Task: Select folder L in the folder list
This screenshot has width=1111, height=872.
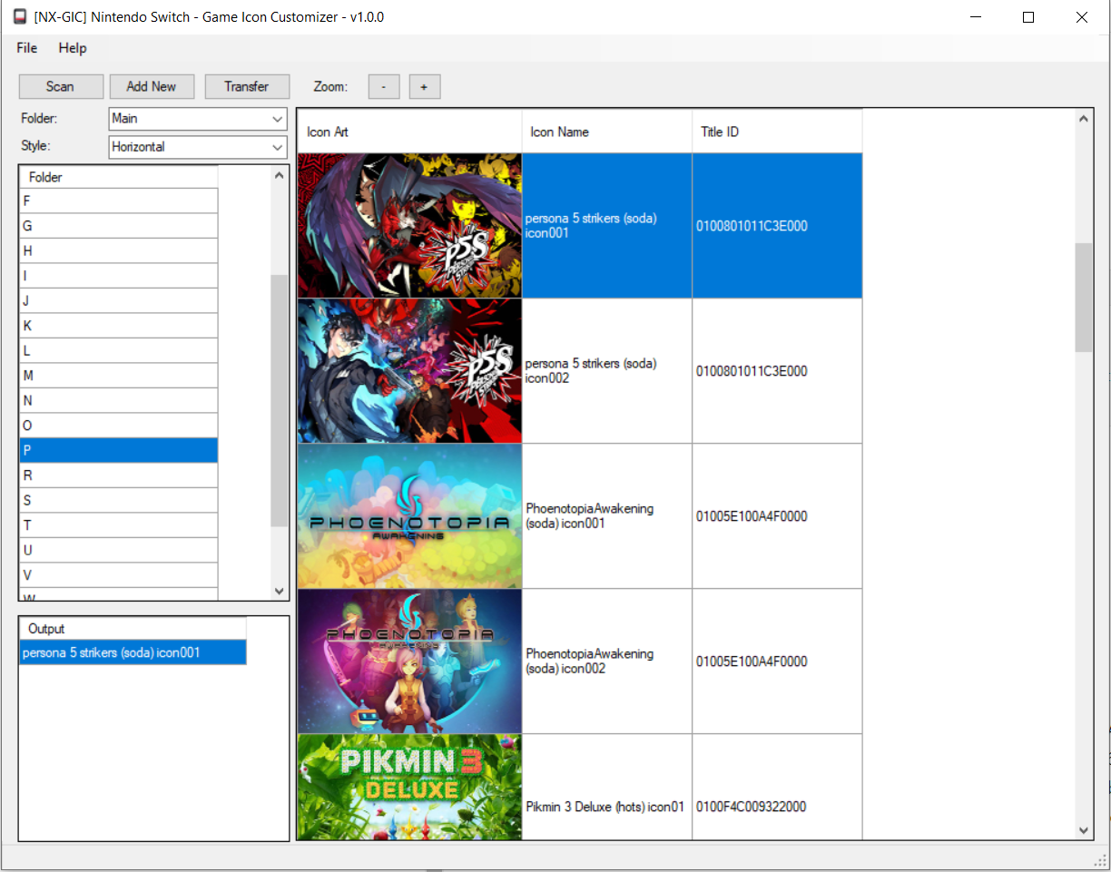Action: point(119,350)
